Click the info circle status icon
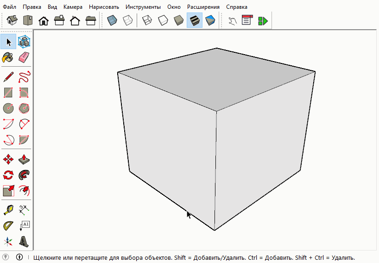Viewport: 379px width, 263px height. [x=19, y=257]
